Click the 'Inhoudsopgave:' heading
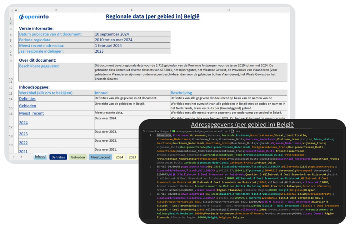Image resolution: width=354 pixels, height=230 pixels. coord(34,87)
